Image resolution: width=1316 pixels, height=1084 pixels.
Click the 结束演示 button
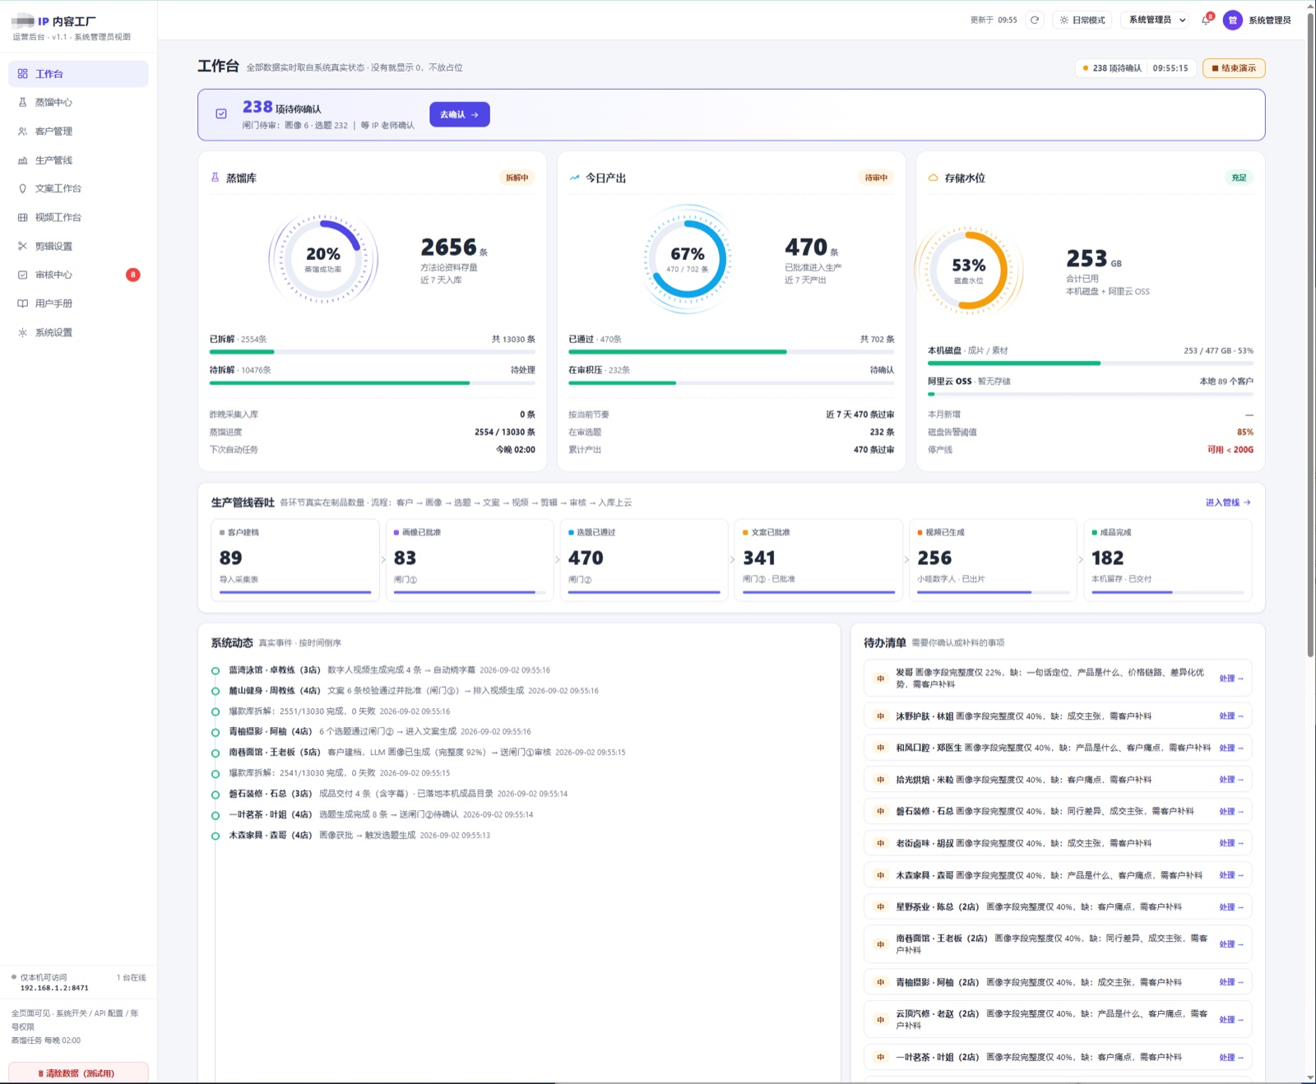tap(1234, 68)
